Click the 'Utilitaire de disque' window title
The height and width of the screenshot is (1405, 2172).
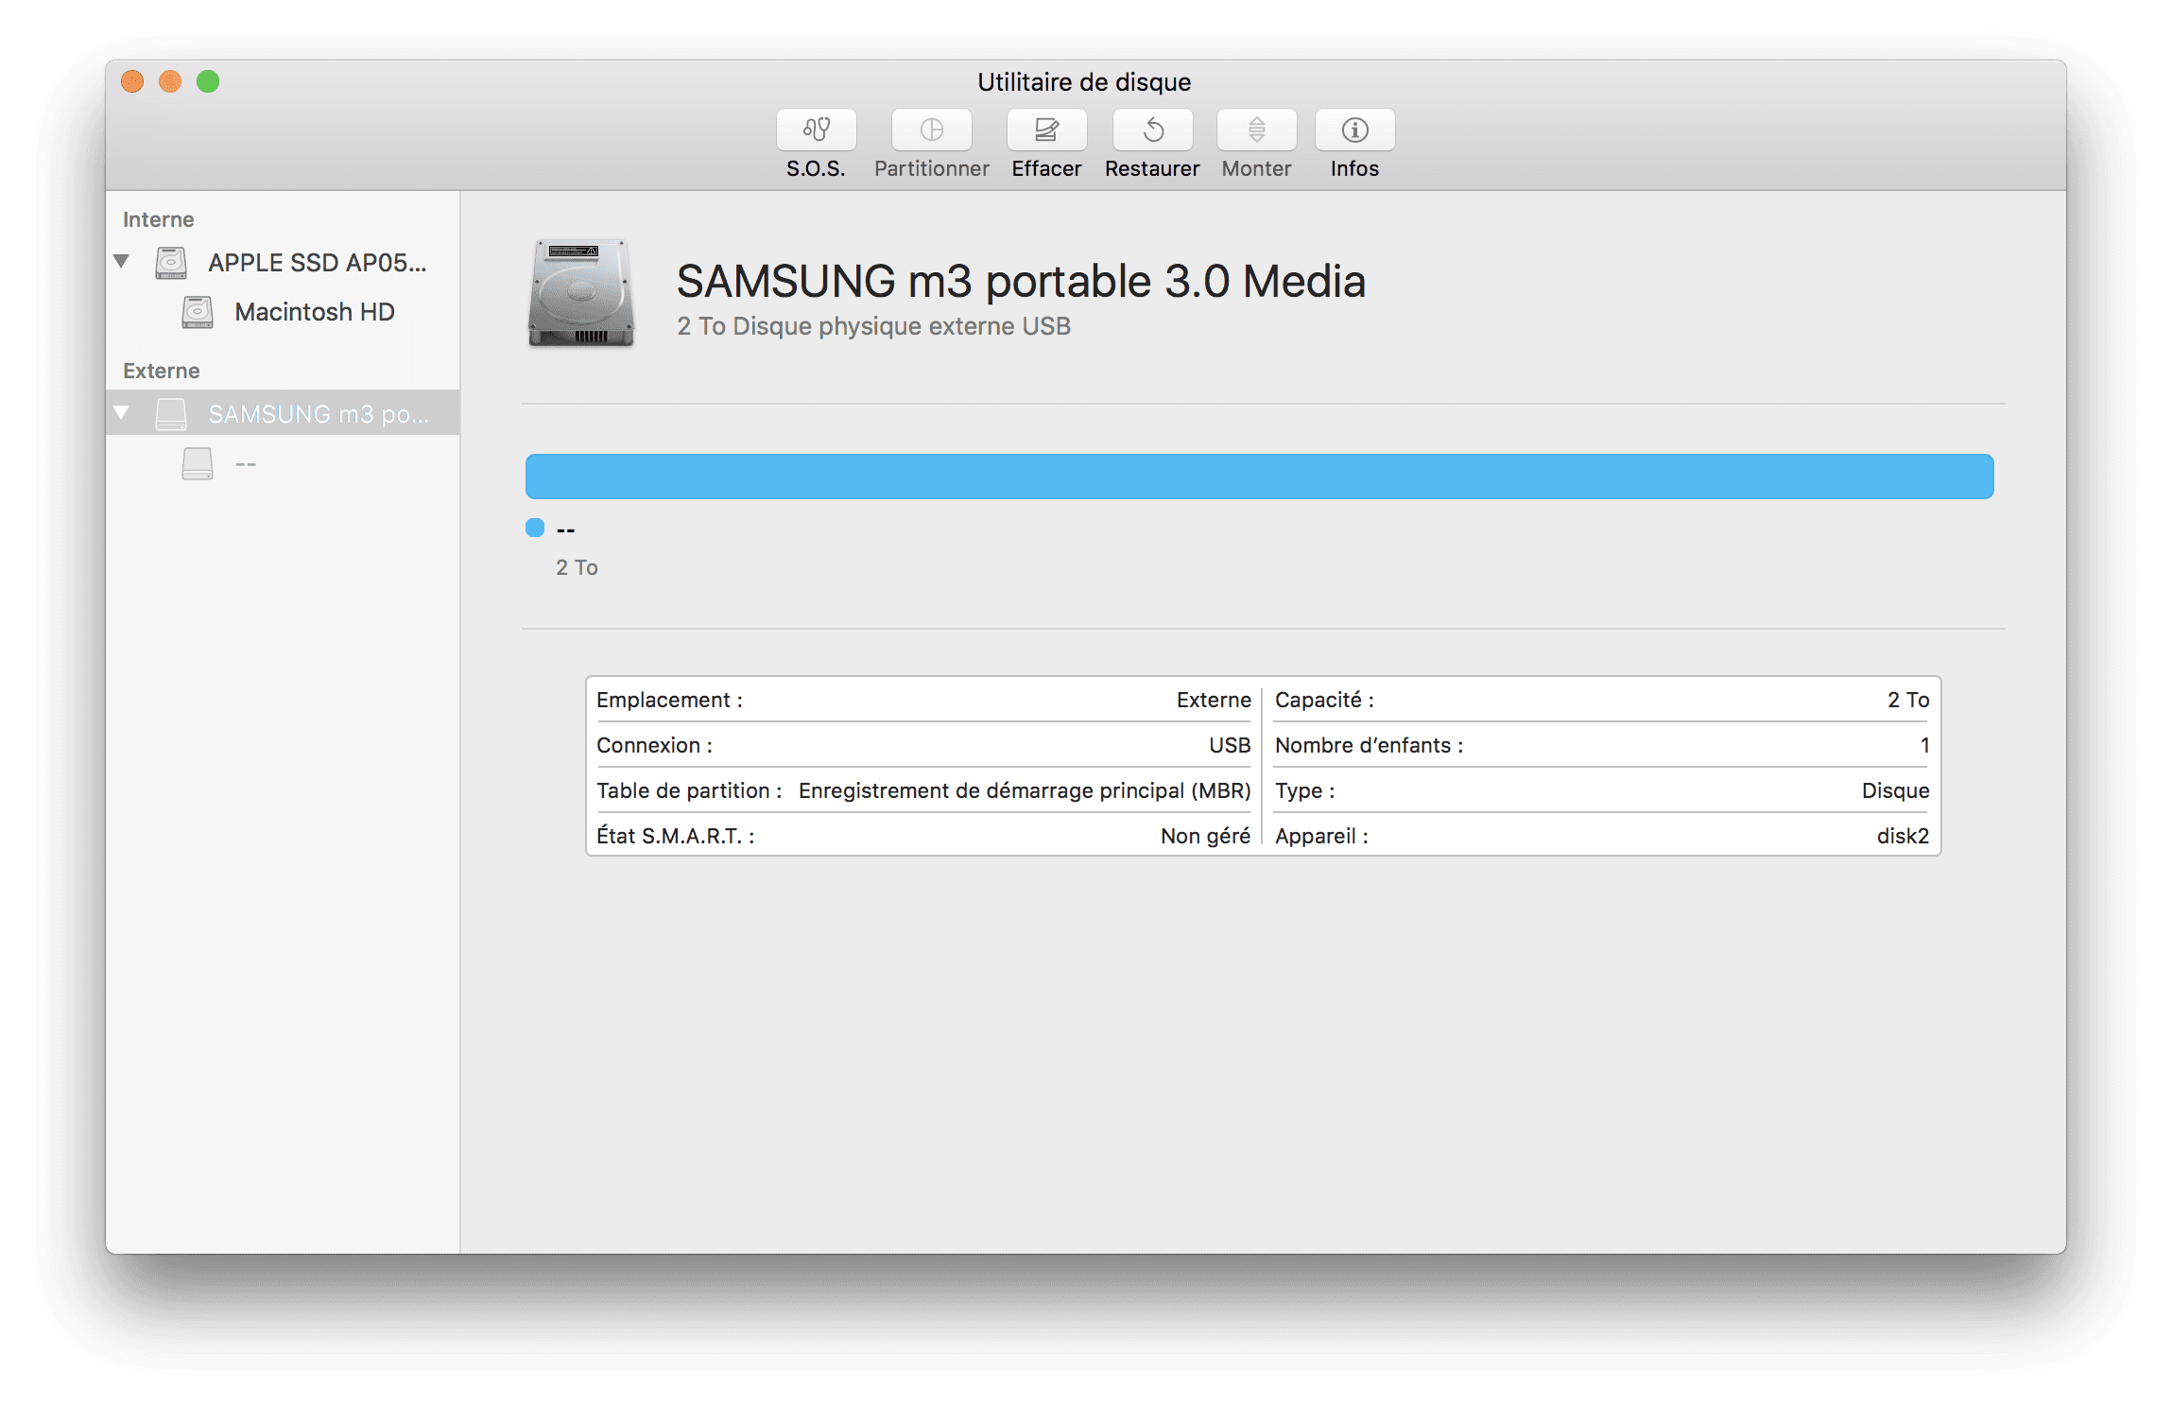tap(1084, 82)
